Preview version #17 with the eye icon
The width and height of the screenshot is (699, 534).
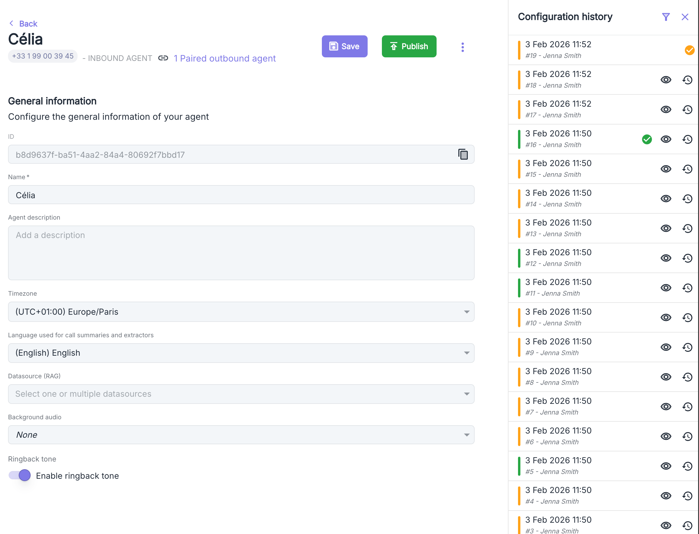click(666, 109)
